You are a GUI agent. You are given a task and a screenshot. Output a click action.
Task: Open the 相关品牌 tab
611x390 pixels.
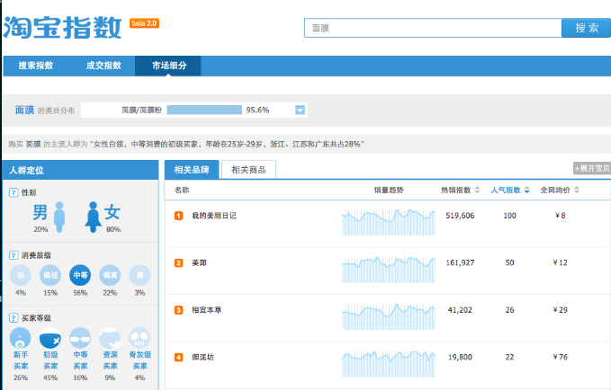192,170
